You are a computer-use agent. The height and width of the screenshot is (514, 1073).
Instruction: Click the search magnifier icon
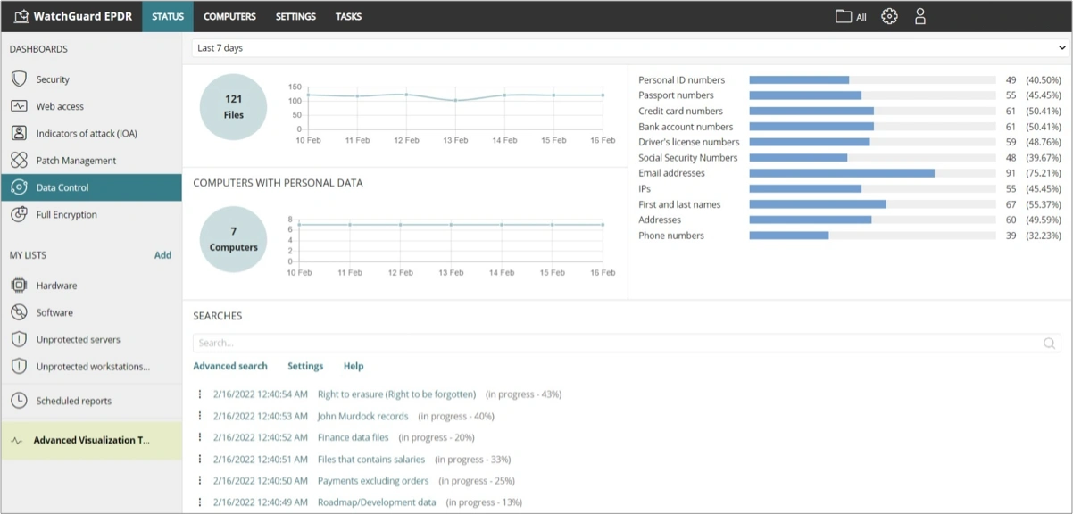click(x=1050, y=343)
